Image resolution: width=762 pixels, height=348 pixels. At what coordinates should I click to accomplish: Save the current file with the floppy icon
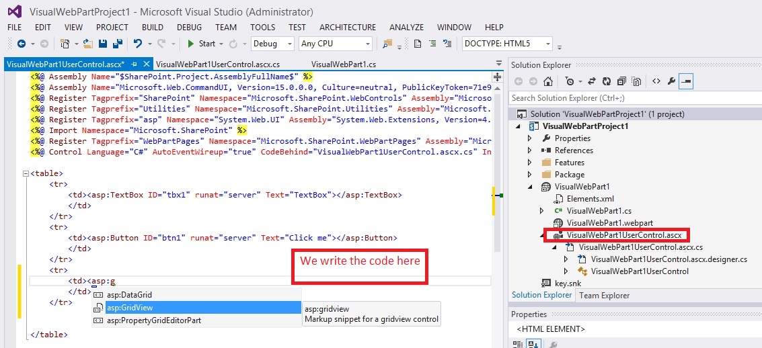click(x=102, y=44)
